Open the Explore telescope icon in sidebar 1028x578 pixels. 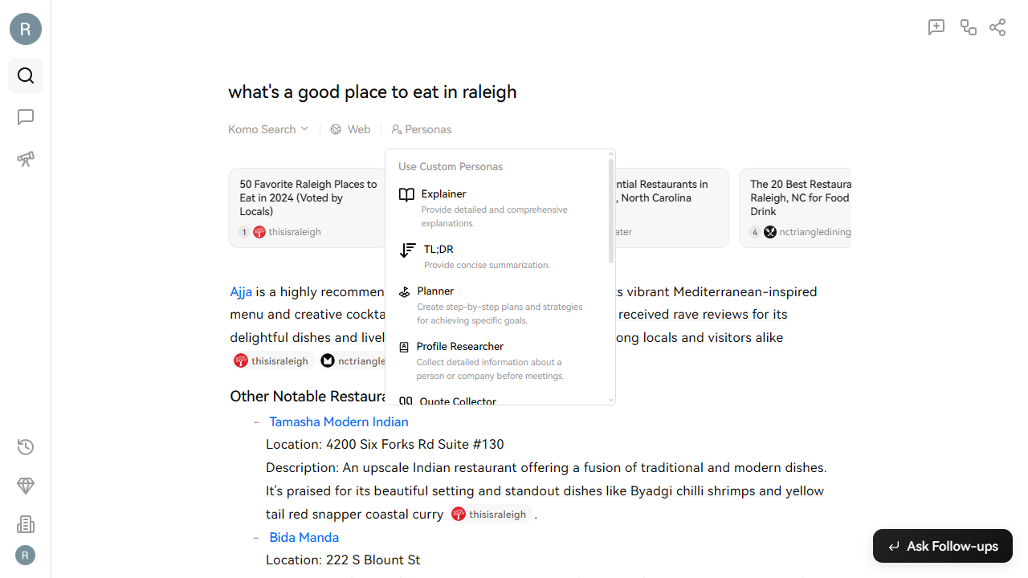click(26, 159)
